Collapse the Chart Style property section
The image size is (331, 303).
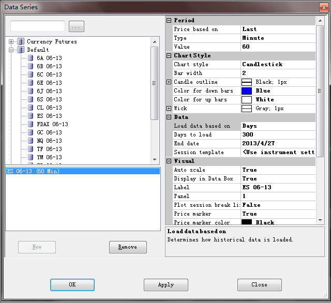click(x=169, y=55)
